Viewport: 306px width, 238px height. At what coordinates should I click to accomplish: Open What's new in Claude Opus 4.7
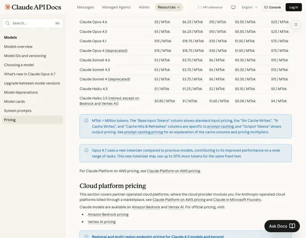tap(30, 74)
